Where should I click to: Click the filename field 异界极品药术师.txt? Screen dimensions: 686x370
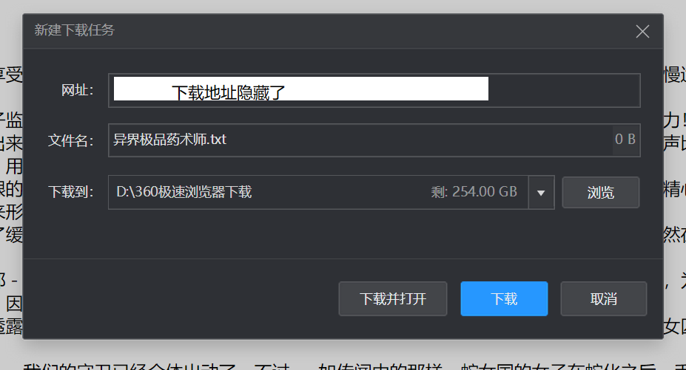pyautogui.click(x=360, y=140)
